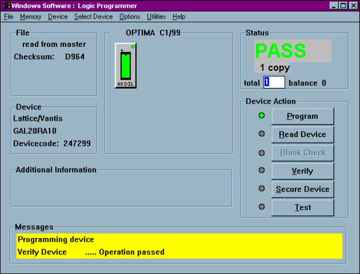
Task: Start the Verify action
Action: pos(302,171)
